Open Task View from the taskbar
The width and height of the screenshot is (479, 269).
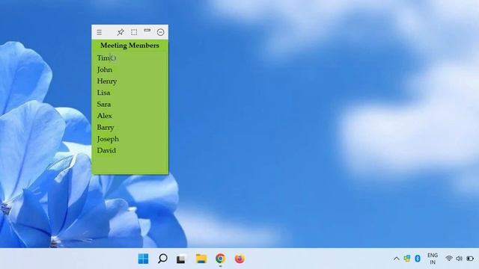click(x=181, y=259)
